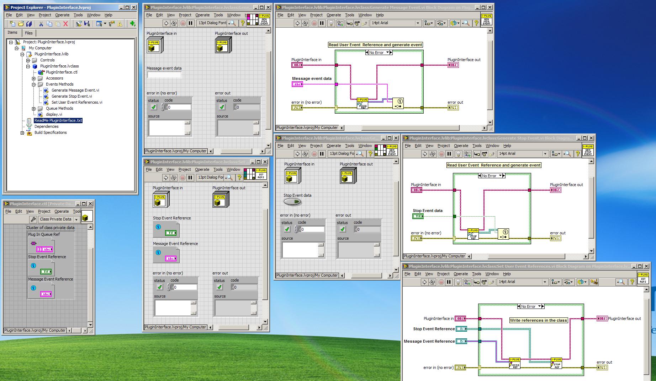
Task: Click Step Into in Generate Message Event block diagram
Action: point(349,23)
